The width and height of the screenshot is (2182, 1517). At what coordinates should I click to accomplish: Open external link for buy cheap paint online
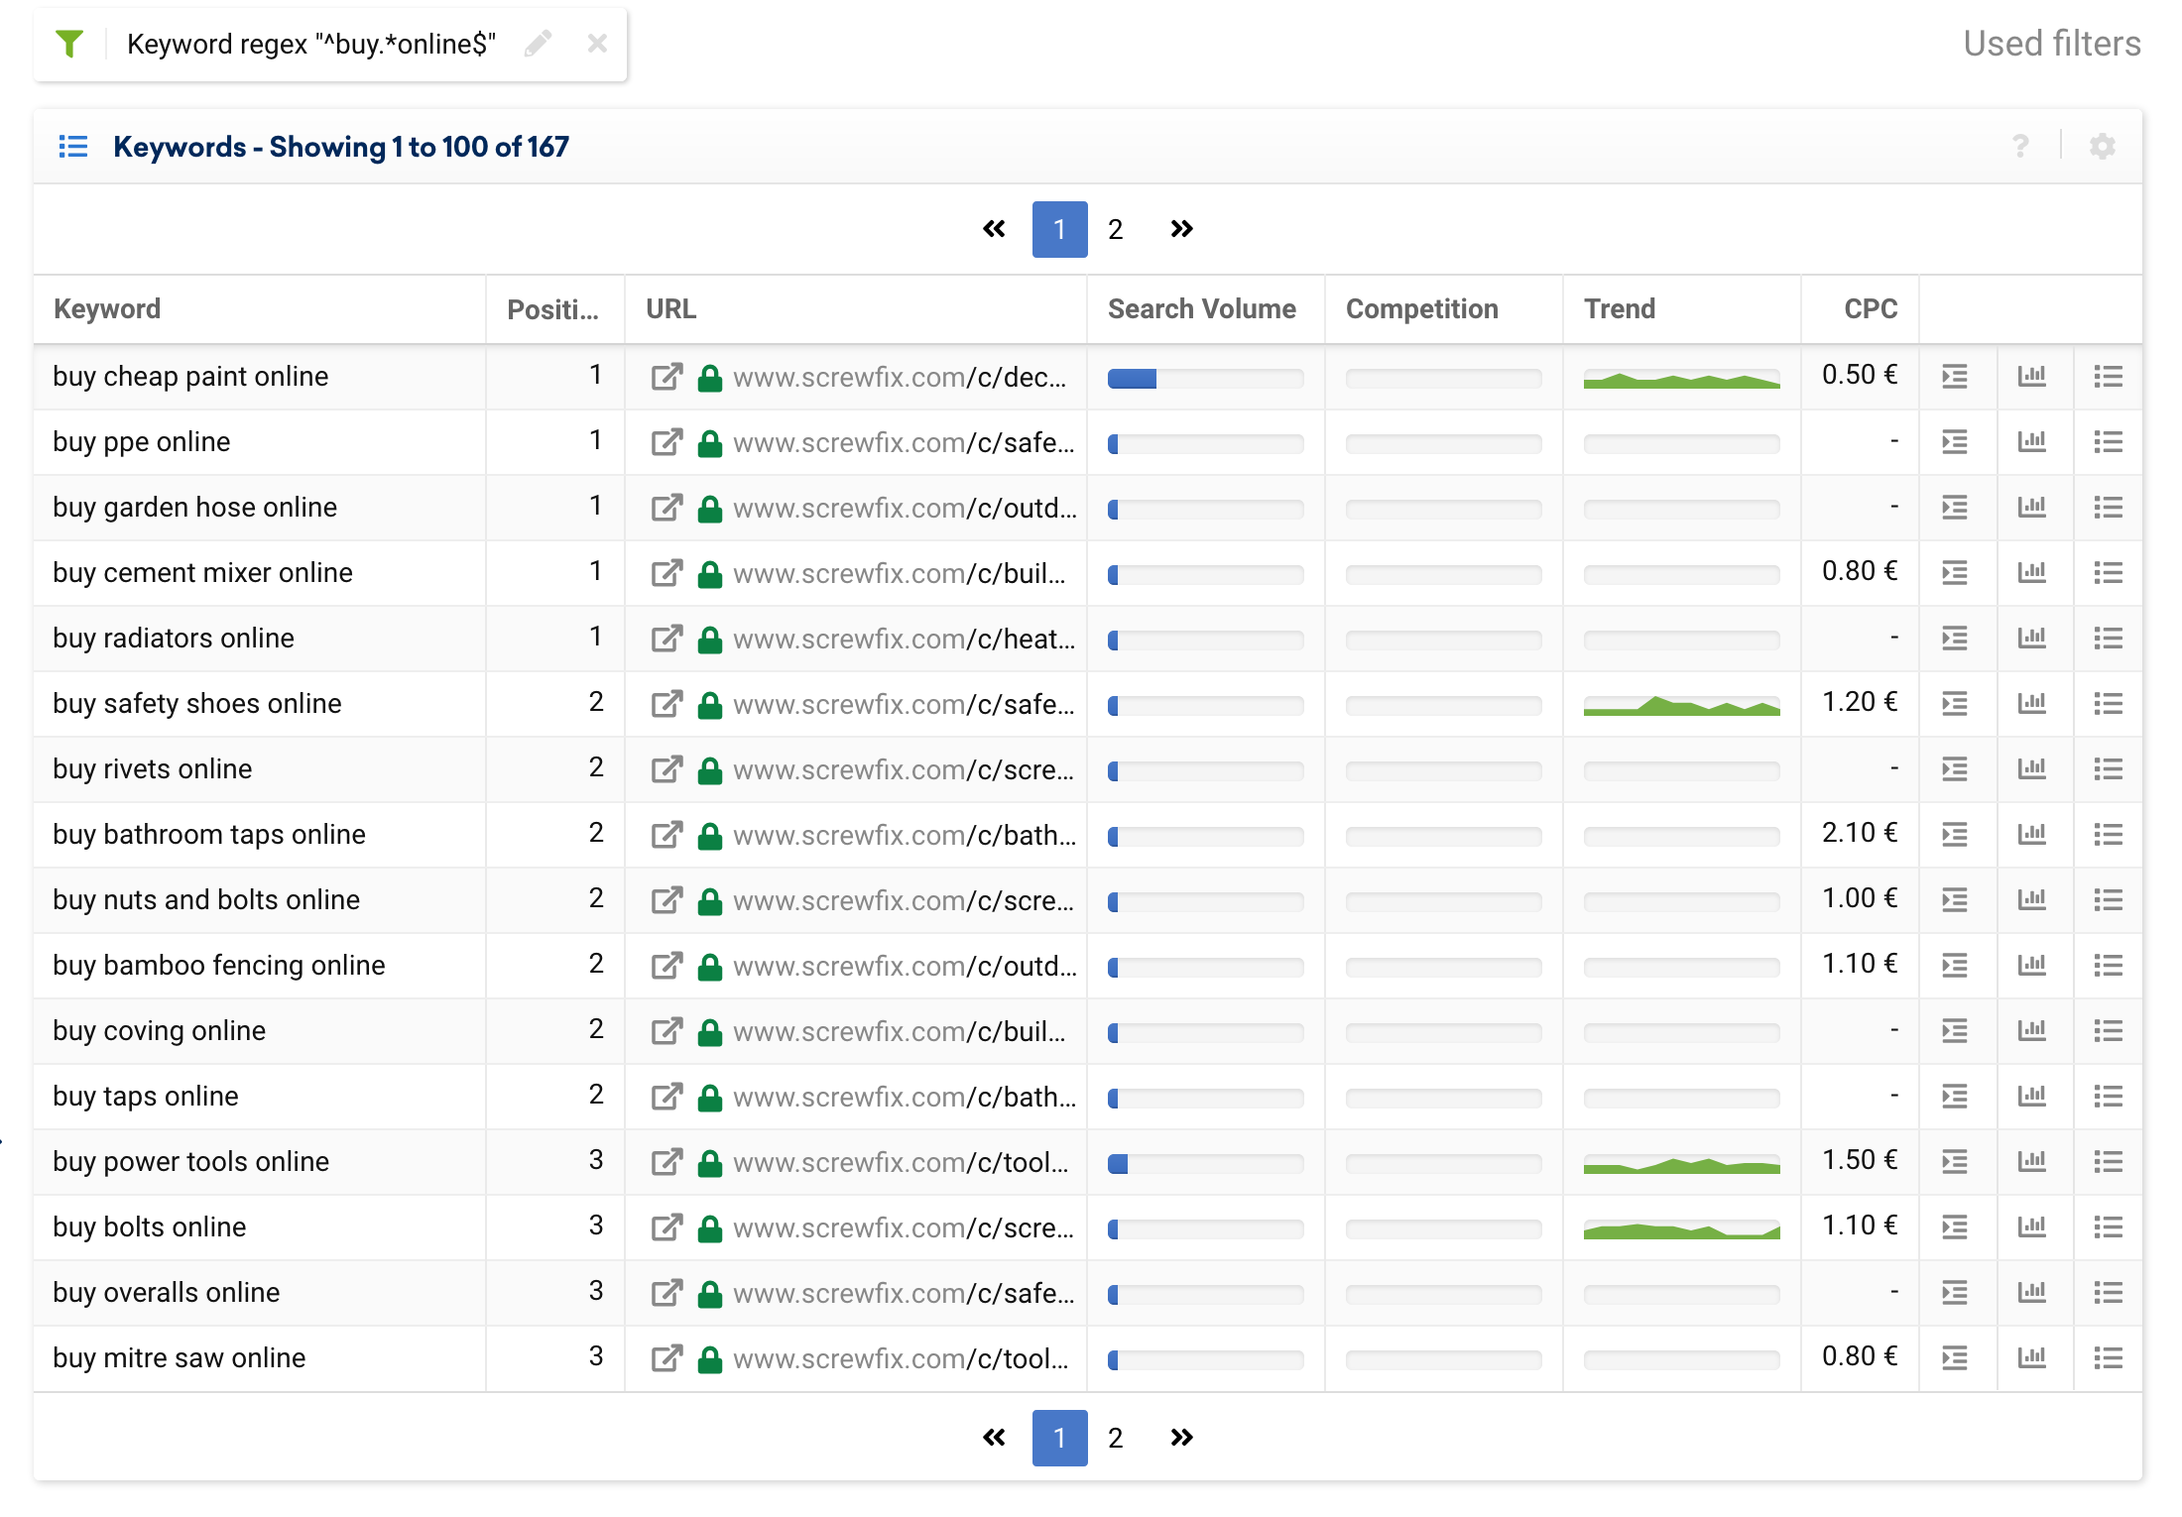click(x=667, y=377)
